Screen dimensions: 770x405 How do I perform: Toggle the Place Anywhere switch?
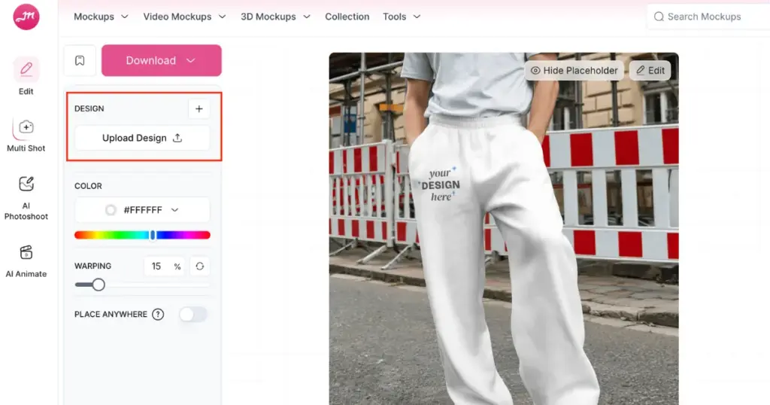coord(193,314)
